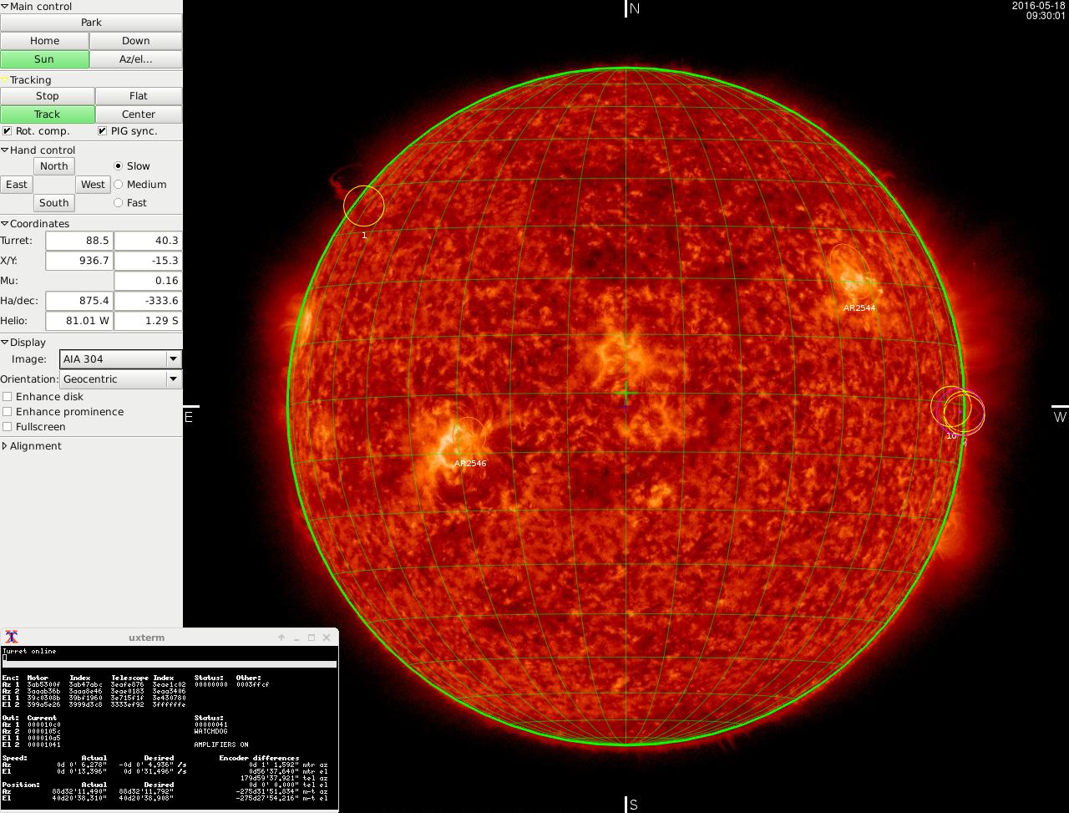This screenshot has width=1069, height=813.
Task: Click the uxterm shade up-arrow icon
Action: 281,638
